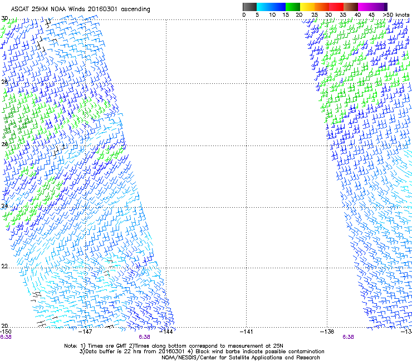Click the '15' label under the color bar
This screenshot has width=412, height=361.
286,15
